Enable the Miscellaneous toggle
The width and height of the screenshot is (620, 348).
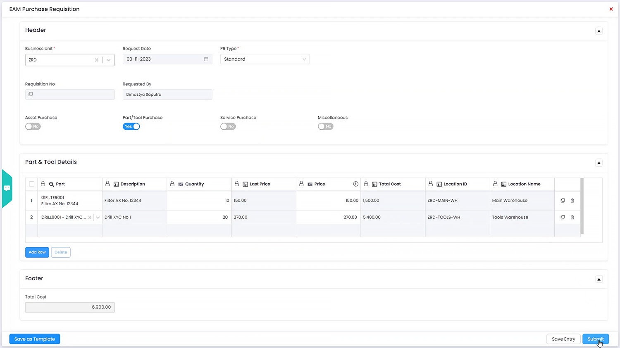click(x=326, y=127)
